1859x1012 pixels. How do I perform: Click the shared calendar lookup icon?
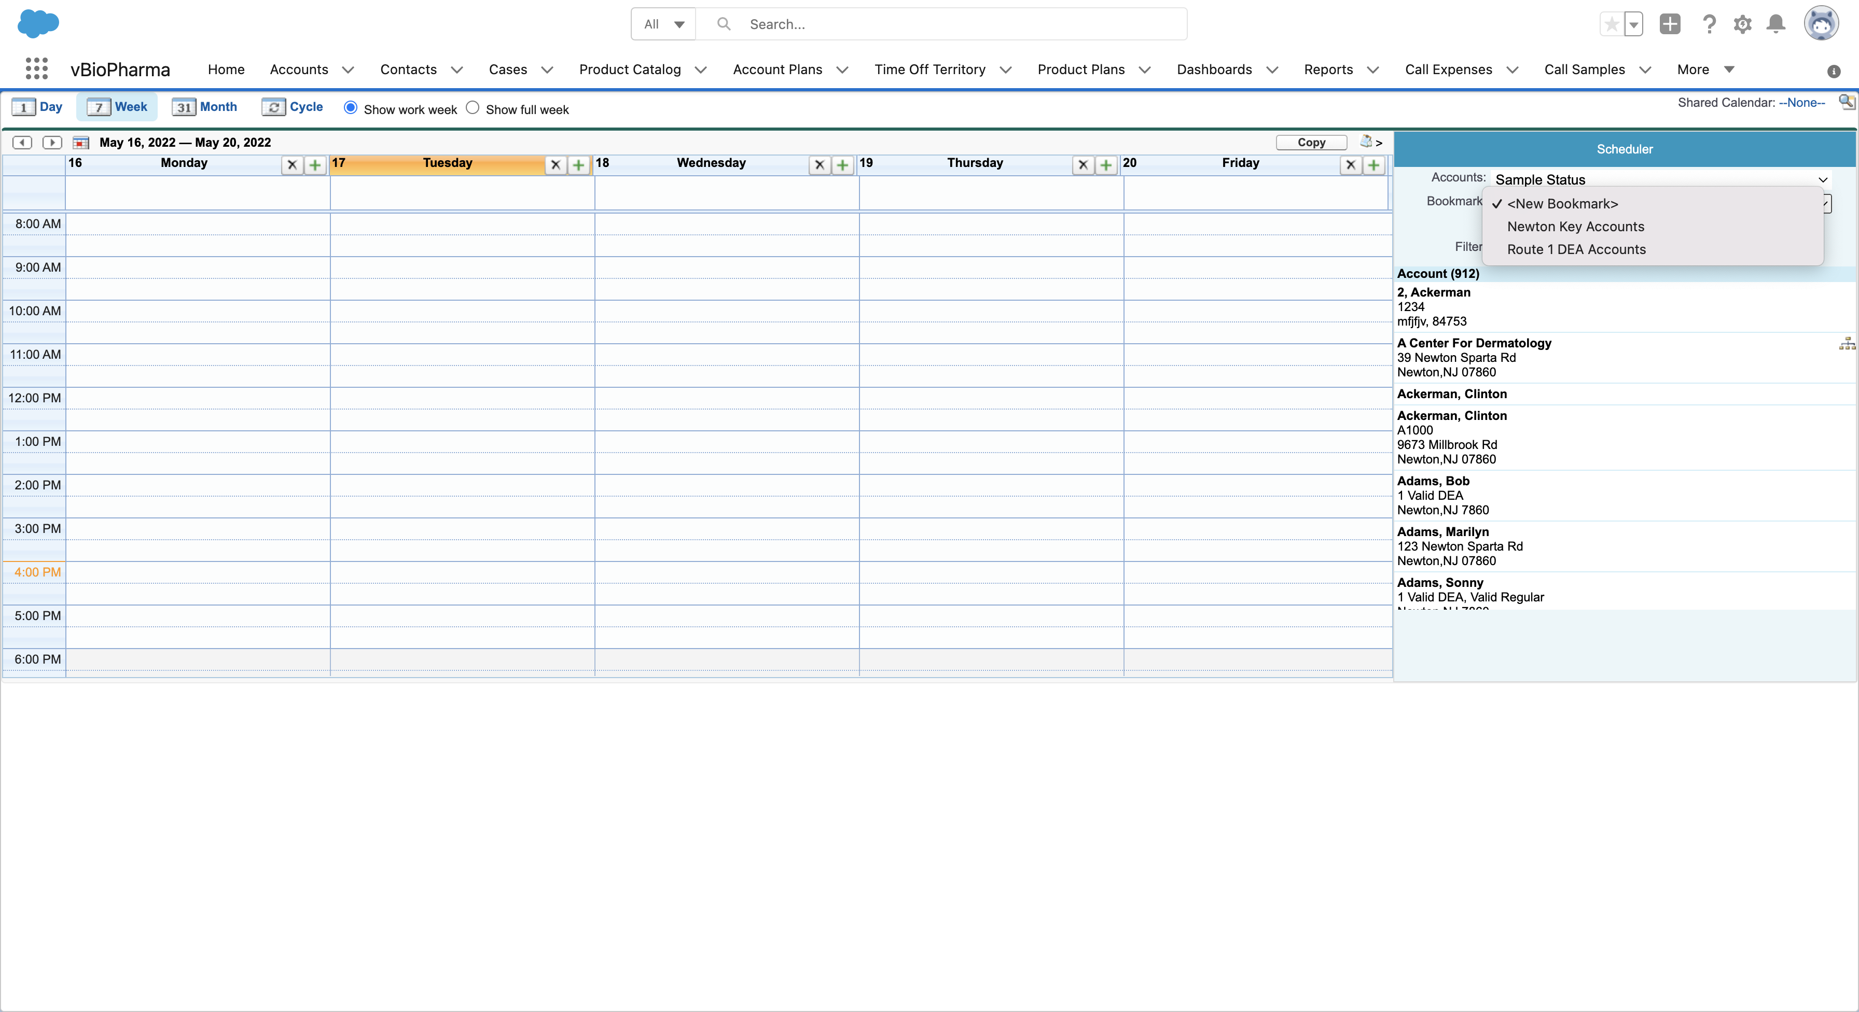click(x=1846, y=102)
